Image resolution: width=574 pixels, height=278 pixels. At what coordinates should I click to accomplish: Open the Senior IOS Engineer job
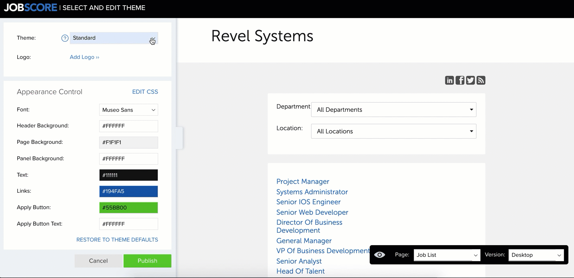(309, 202)
